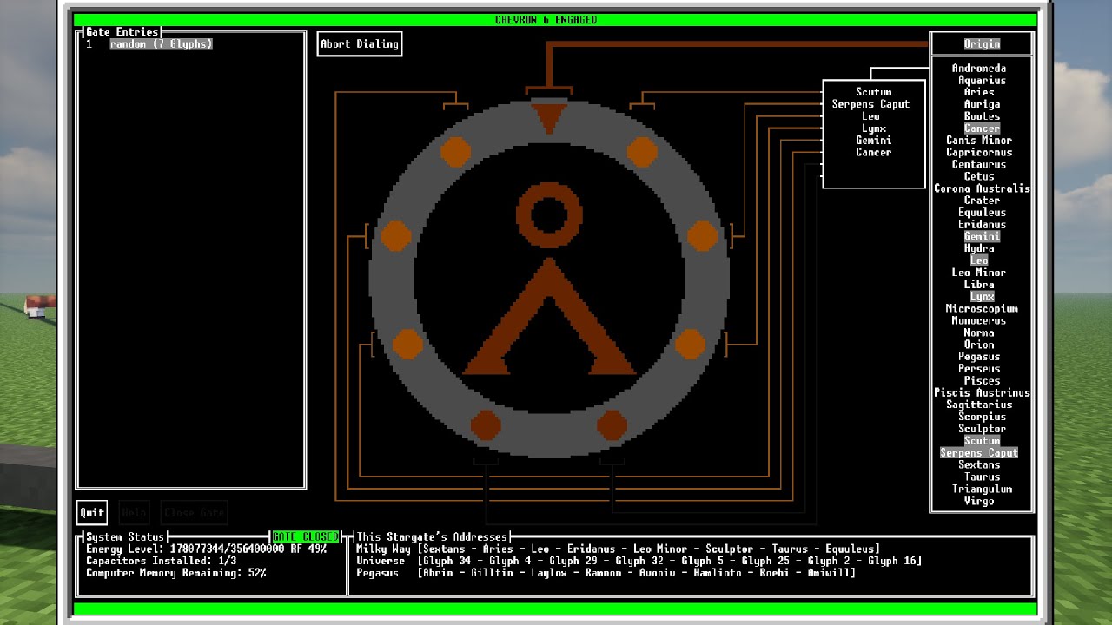Choose Perseus in the glyph list
The height and width of the screenshot is (625, 1112).
pyautogui.click(x=979, y=369)
